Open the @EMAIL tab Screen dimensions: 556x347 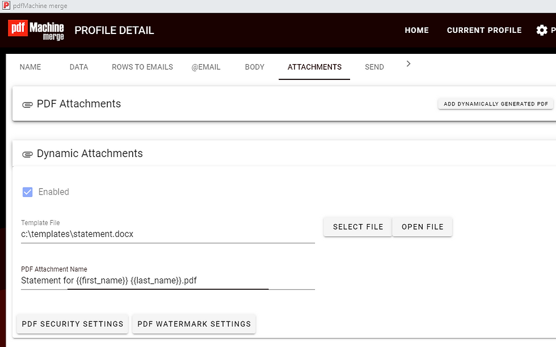[x=205, y=67]
